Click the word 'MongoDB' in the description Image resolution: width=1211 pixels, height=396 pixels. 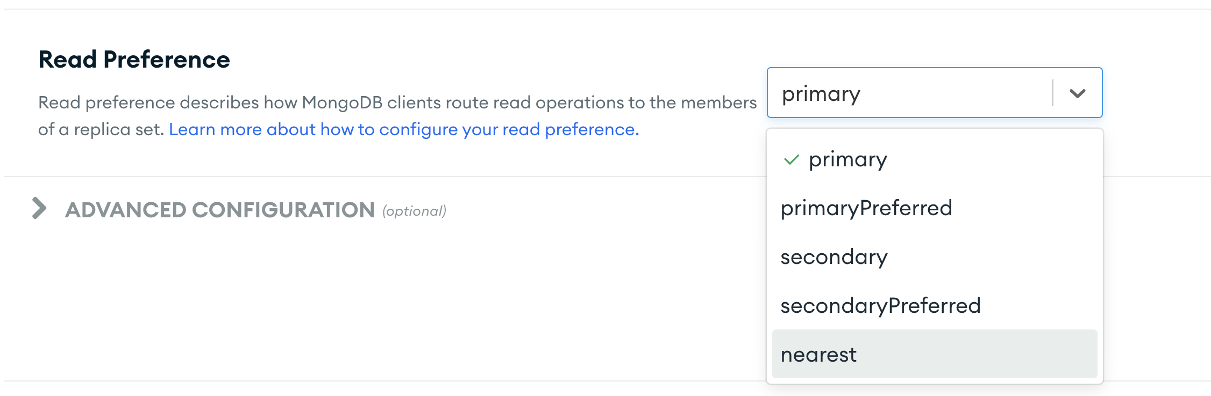click(x=342, y=102)
